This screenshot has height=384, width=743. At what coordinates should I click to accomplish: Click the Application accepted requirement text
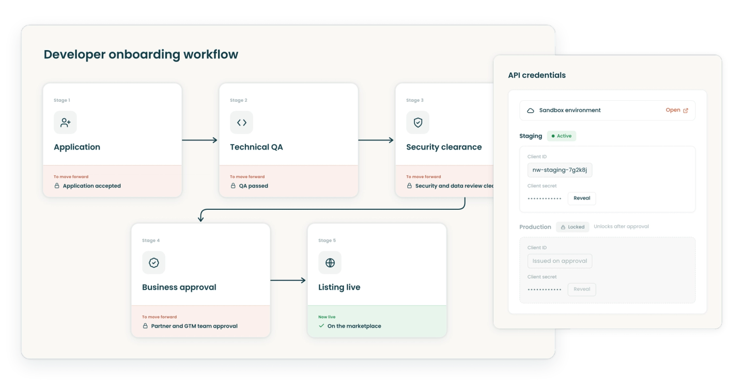click(92, 186)
